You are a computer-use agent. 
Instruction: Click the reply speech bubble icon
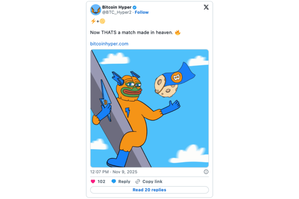[x=113, y=181]
